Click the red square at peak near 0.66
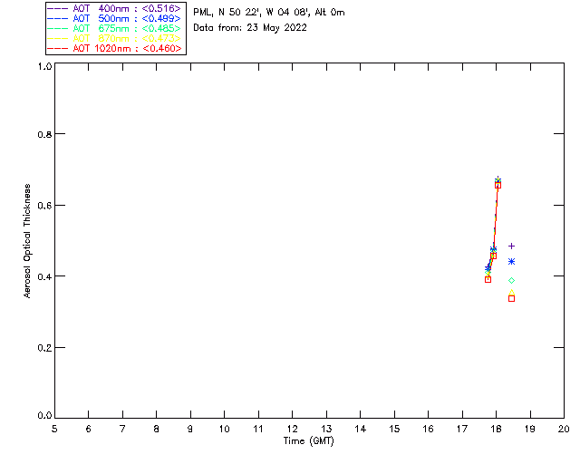The width and height of the screenshot is (580, 464). 498,185
